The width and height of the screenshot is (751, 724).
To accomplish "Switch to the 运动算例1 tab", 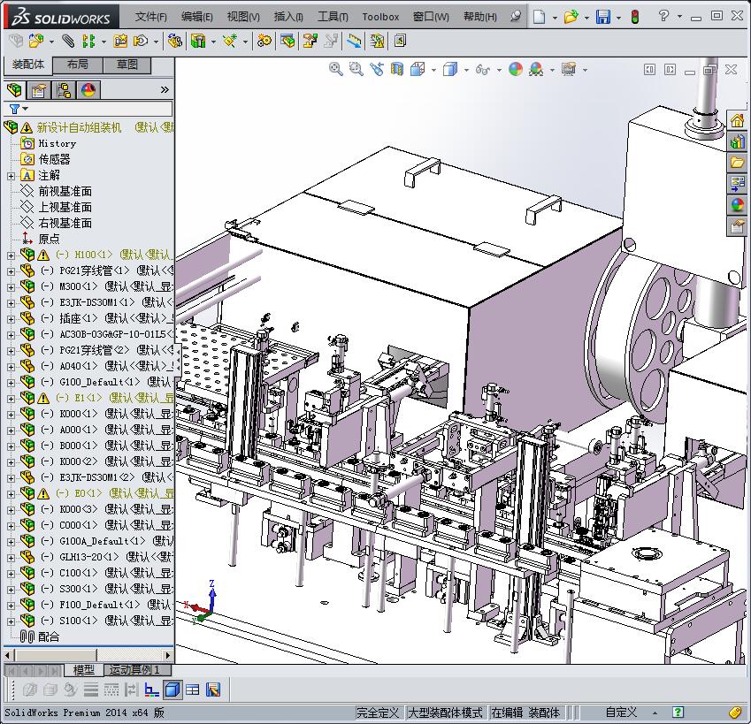I will point(134,670).
